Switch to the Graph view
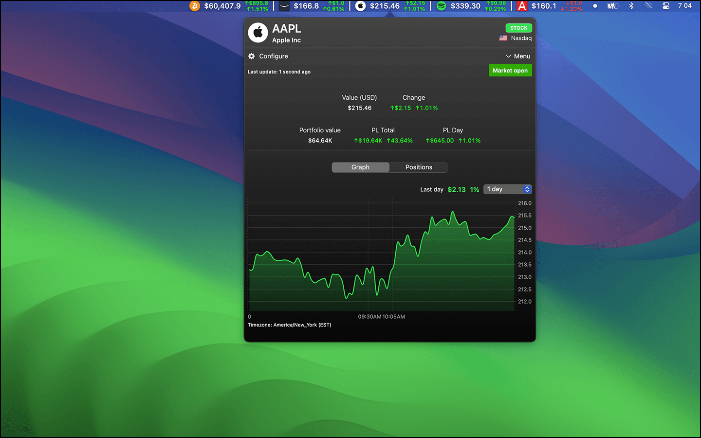Image resolution: width=701 pixels, height=438 pixels. [360, 167]
